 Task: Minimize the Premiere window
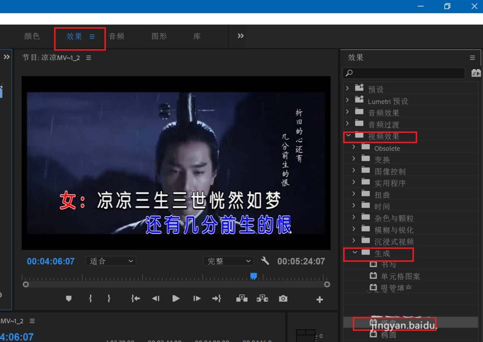tap(421, 6)
